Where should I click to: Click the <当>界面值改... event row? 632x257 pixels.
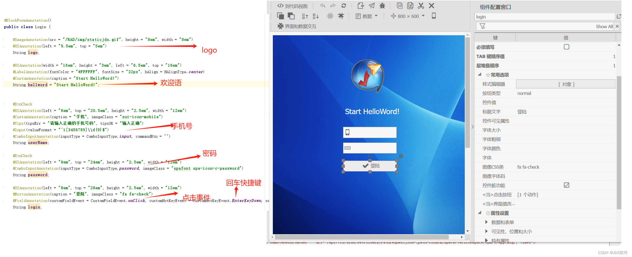pos(545,204)
